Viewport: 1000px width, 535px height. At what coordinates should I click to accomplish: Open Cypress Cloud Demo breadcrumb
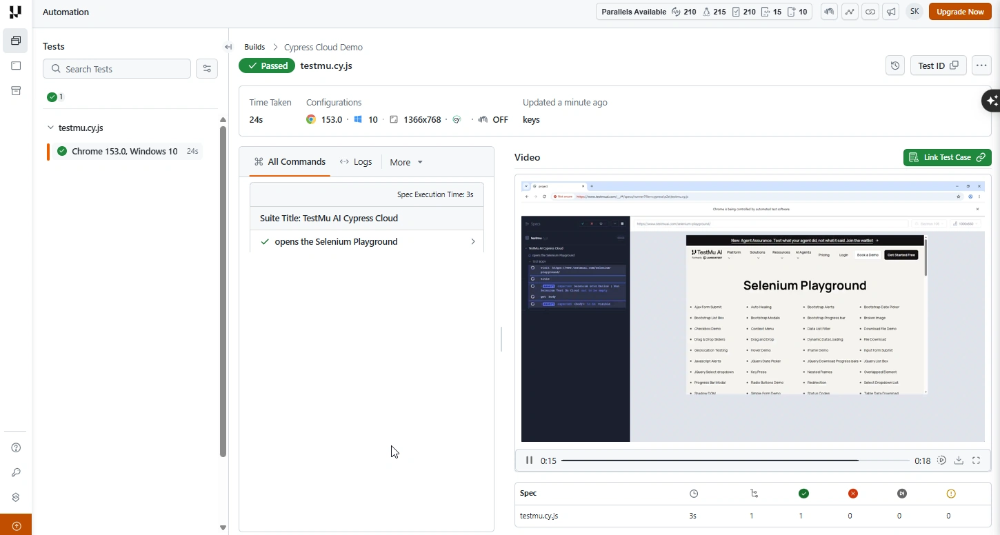323,47
